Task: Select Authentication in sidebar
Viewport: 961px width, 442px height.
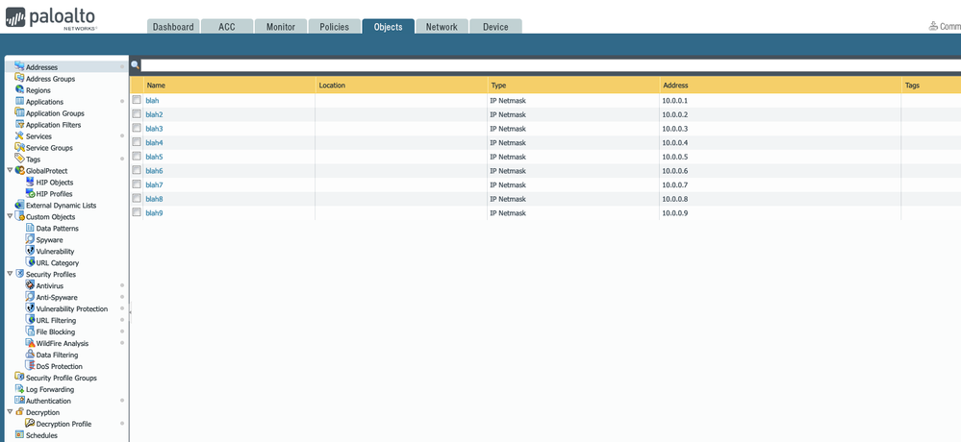Action: (48, 401)
